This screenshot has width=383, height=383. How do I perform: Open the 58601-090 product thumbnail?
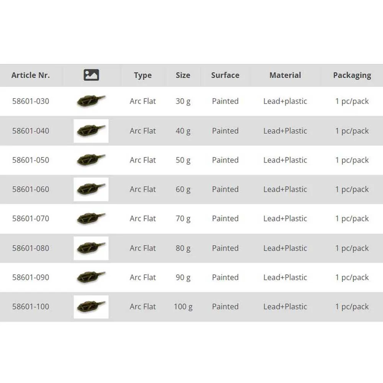91,277
